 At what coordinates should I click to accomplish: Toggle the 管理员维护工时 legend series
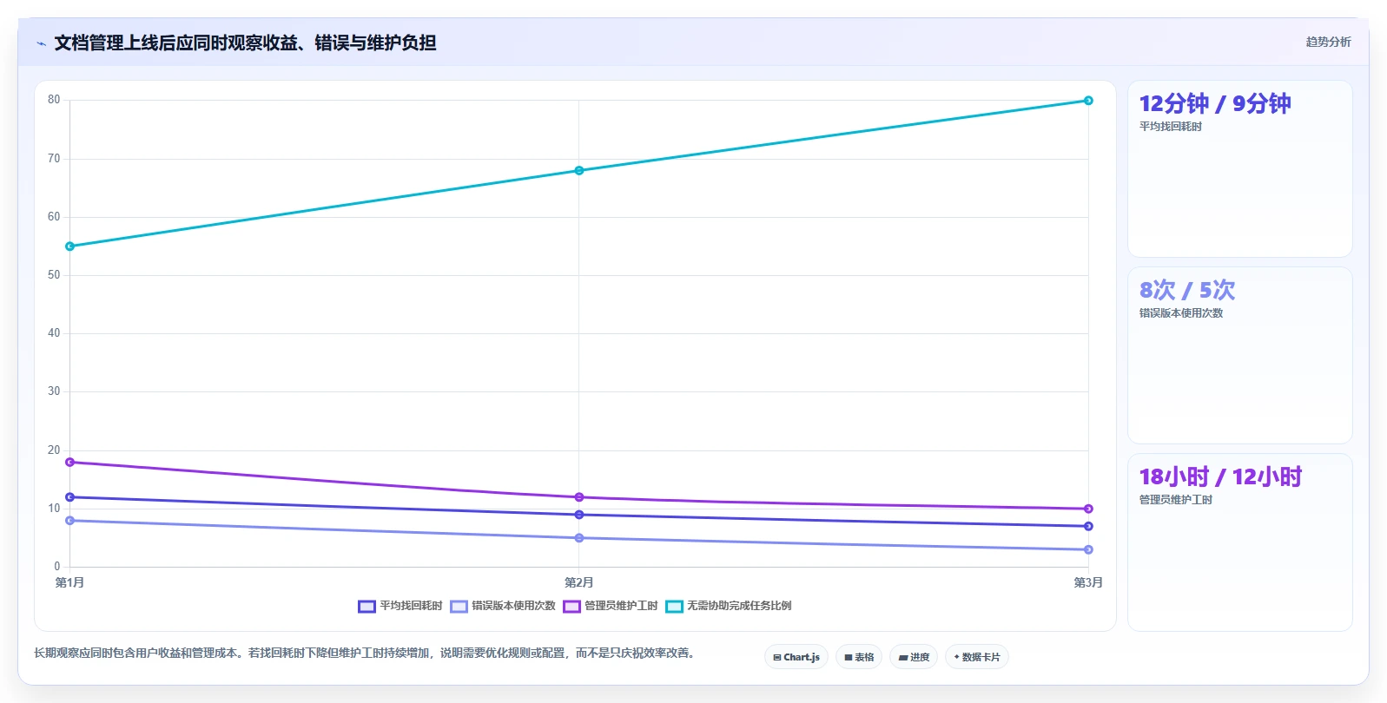pos(611,606)
